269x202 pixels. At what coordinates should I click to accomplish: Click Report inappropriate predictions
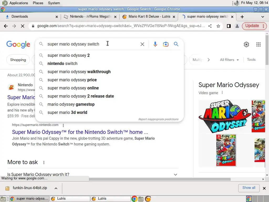point(158,119)
